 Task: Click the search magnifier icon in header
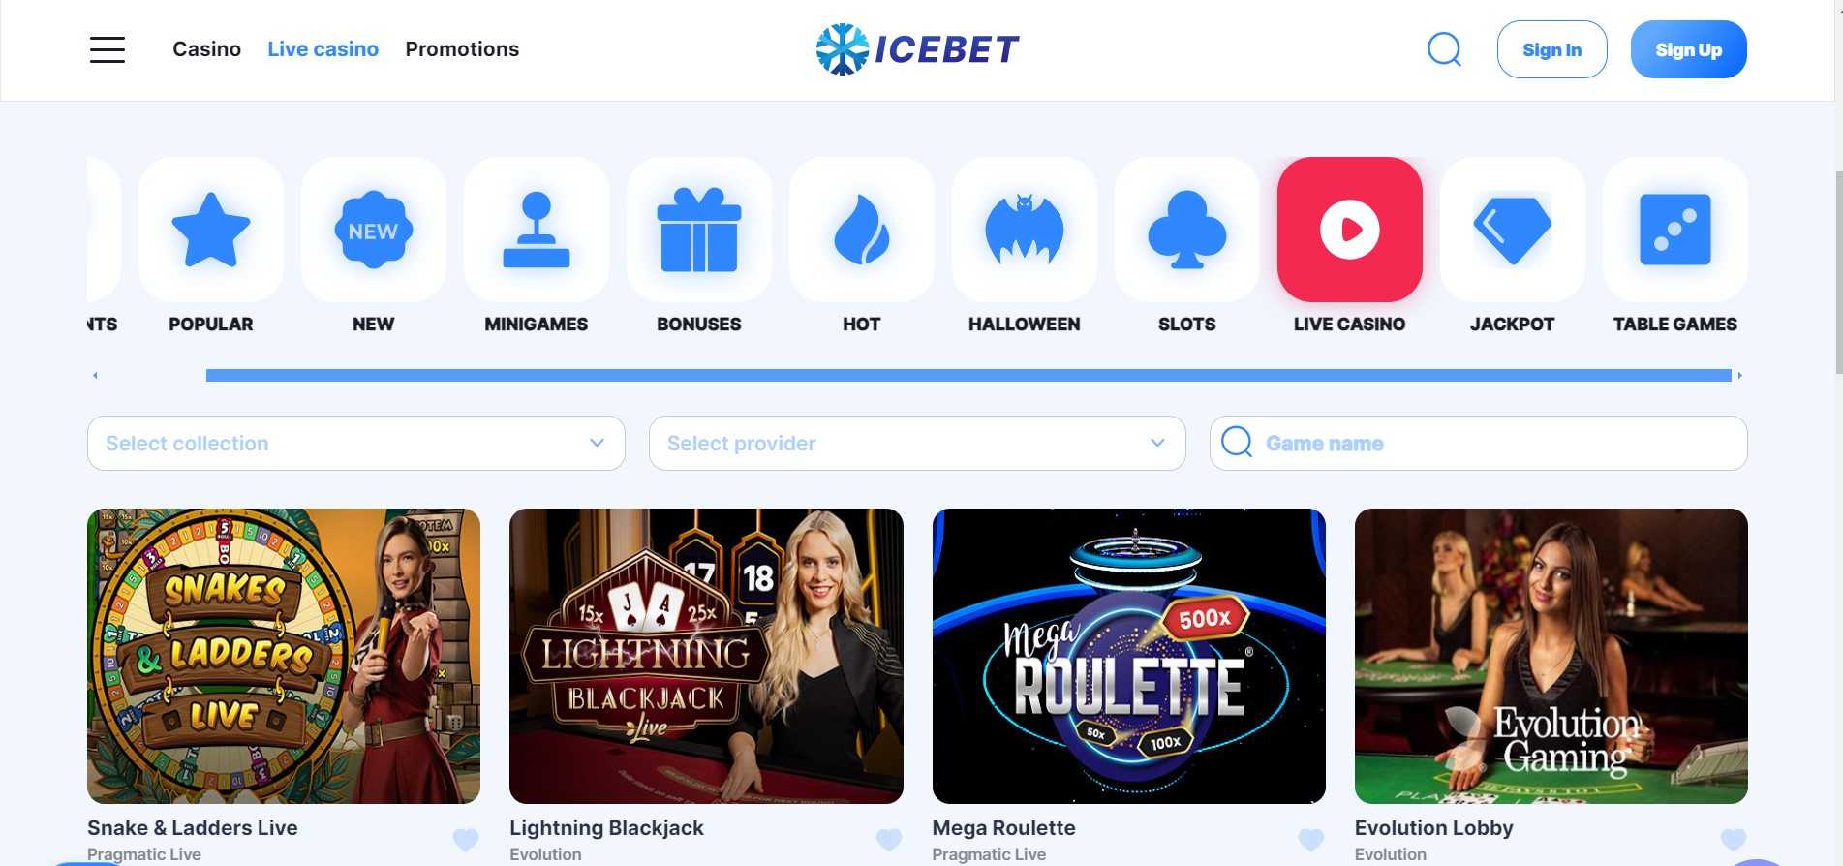pos(1444,49)
